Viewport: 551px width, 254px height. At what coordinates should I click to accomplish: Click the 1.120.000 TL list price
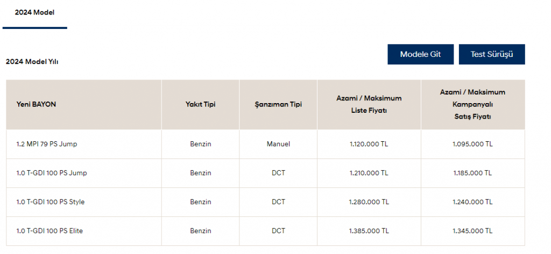click(369, 144)
